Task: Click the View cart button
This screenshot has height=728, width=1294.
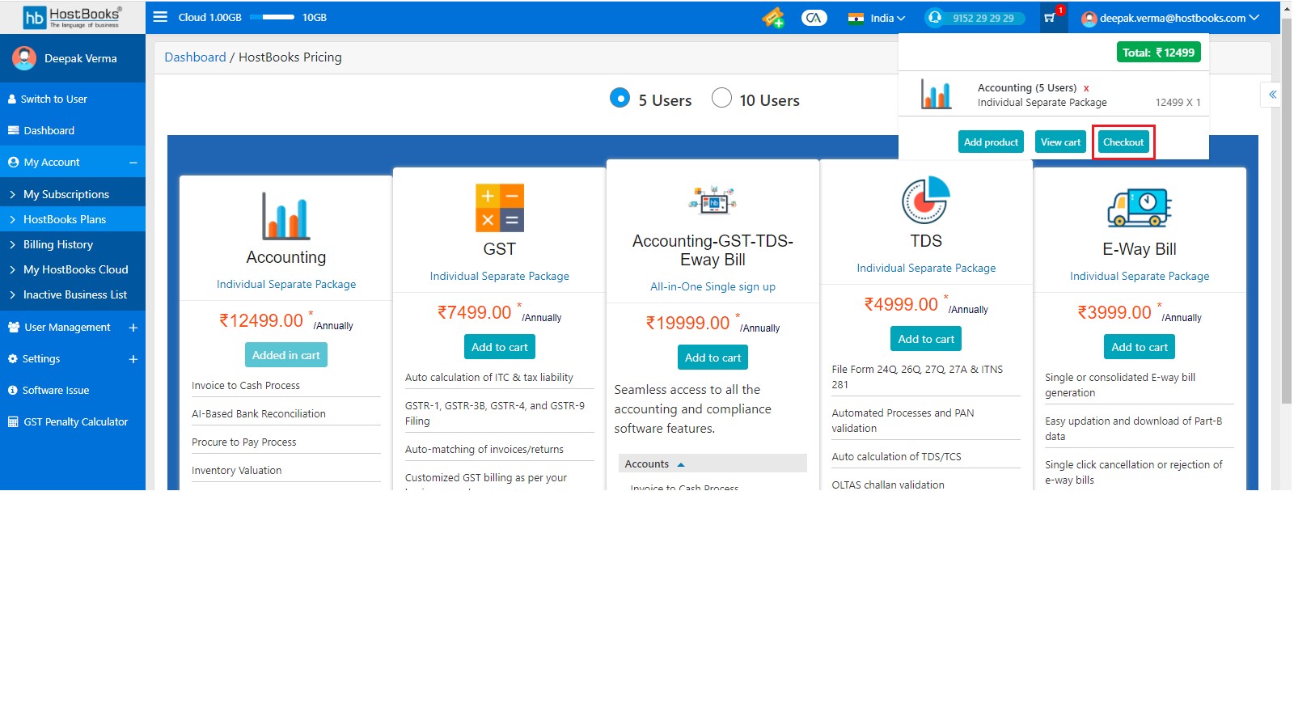Action: point(1060,142)
